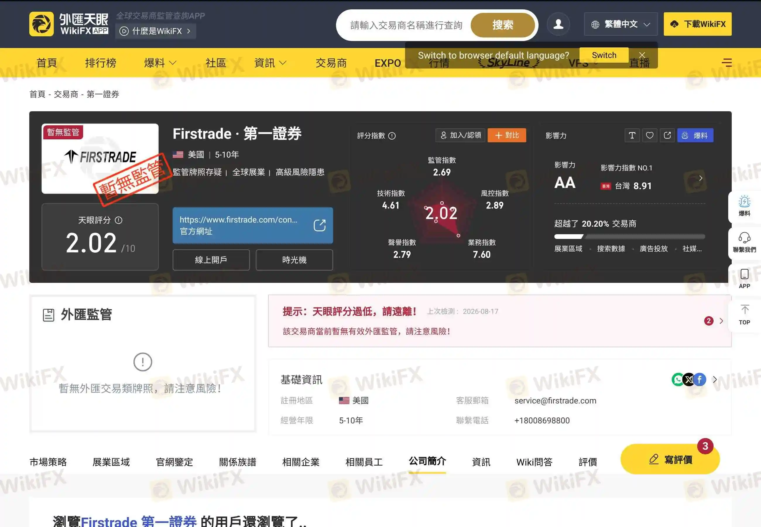Click the play icon beside 什麼是WikiFX
The height and width of the screenshot is (527, 761).
pyautogui.click(x=124, y=31)
